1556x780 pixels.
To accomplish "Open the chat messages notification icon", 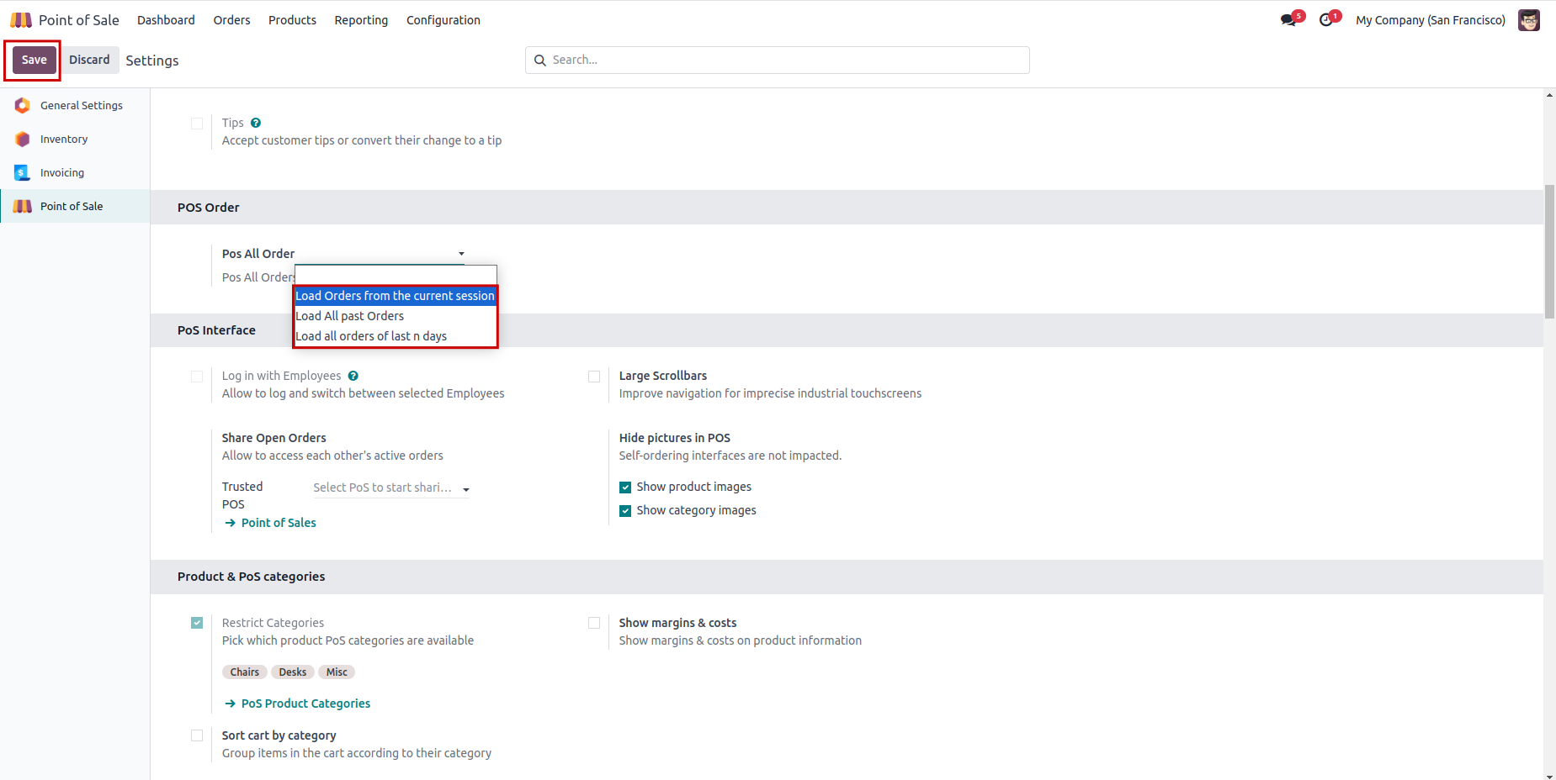I will click(1288, 20).
